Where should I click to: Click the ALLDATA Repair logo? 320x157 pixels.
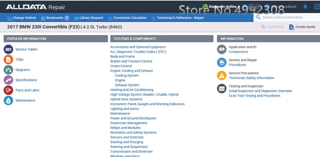(36, 7)
